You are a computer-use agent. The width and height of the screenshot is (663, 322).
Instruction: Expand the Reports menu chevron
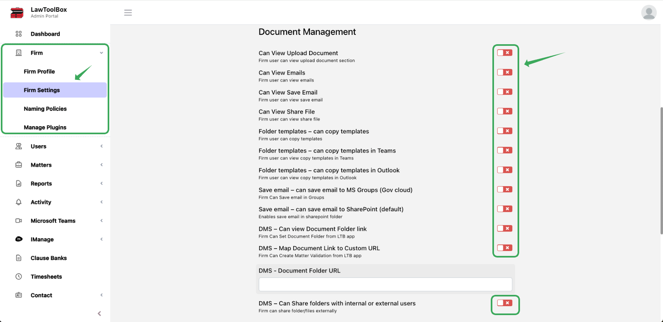102,183
